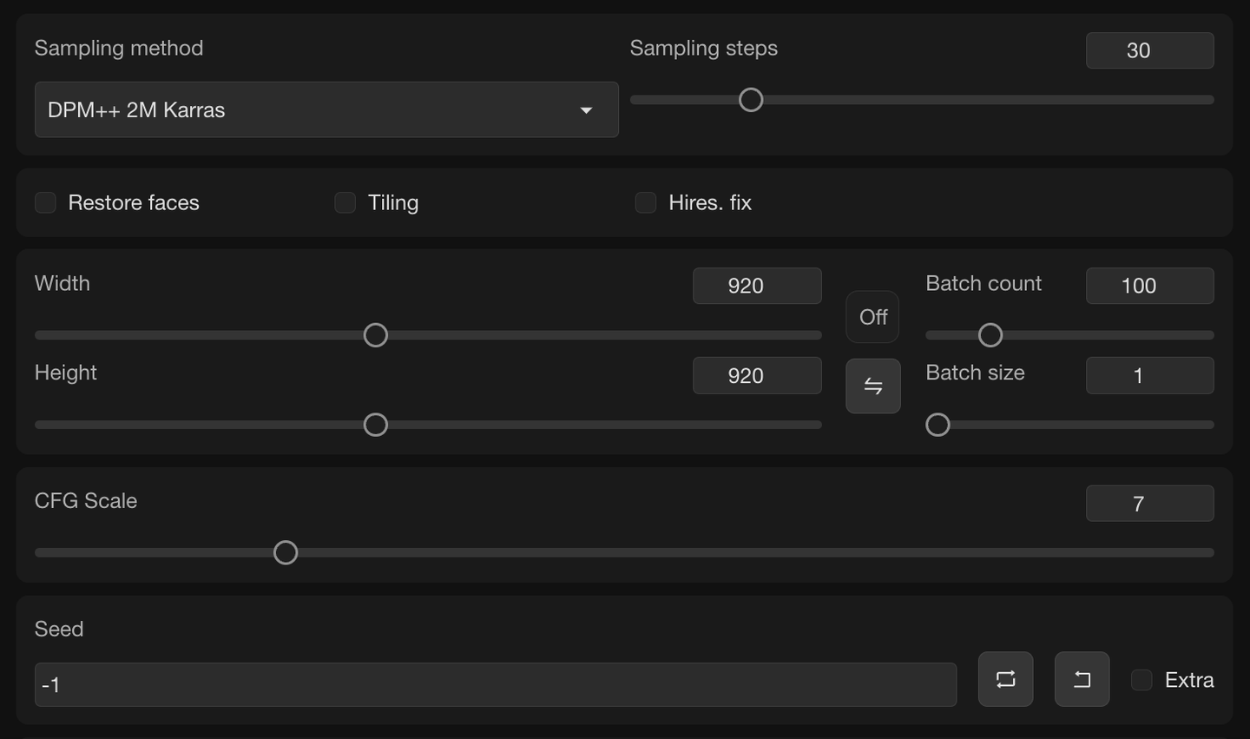Click the reset seed icon button
This screenshot has width=1250, height=739.
[1005, 679]
